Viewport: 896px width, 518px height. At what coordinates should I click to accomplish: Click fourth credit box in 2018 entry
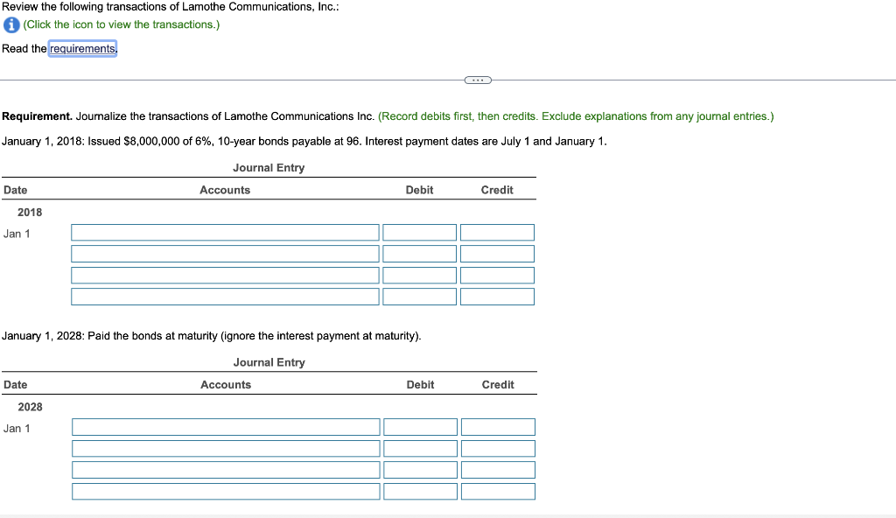pos(497,297)
